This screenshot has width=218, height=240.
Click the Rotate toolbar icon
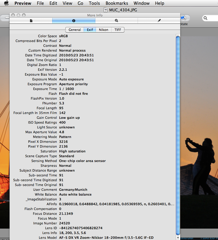pyautogui.click(x=183, y=19)
